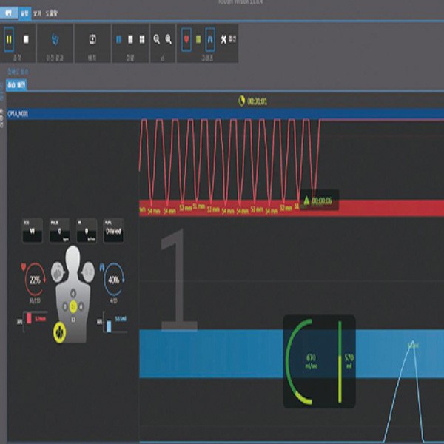The image size is (444, 444).
Task: Open the second tab in the menu bar
Action: coord(24,13)
